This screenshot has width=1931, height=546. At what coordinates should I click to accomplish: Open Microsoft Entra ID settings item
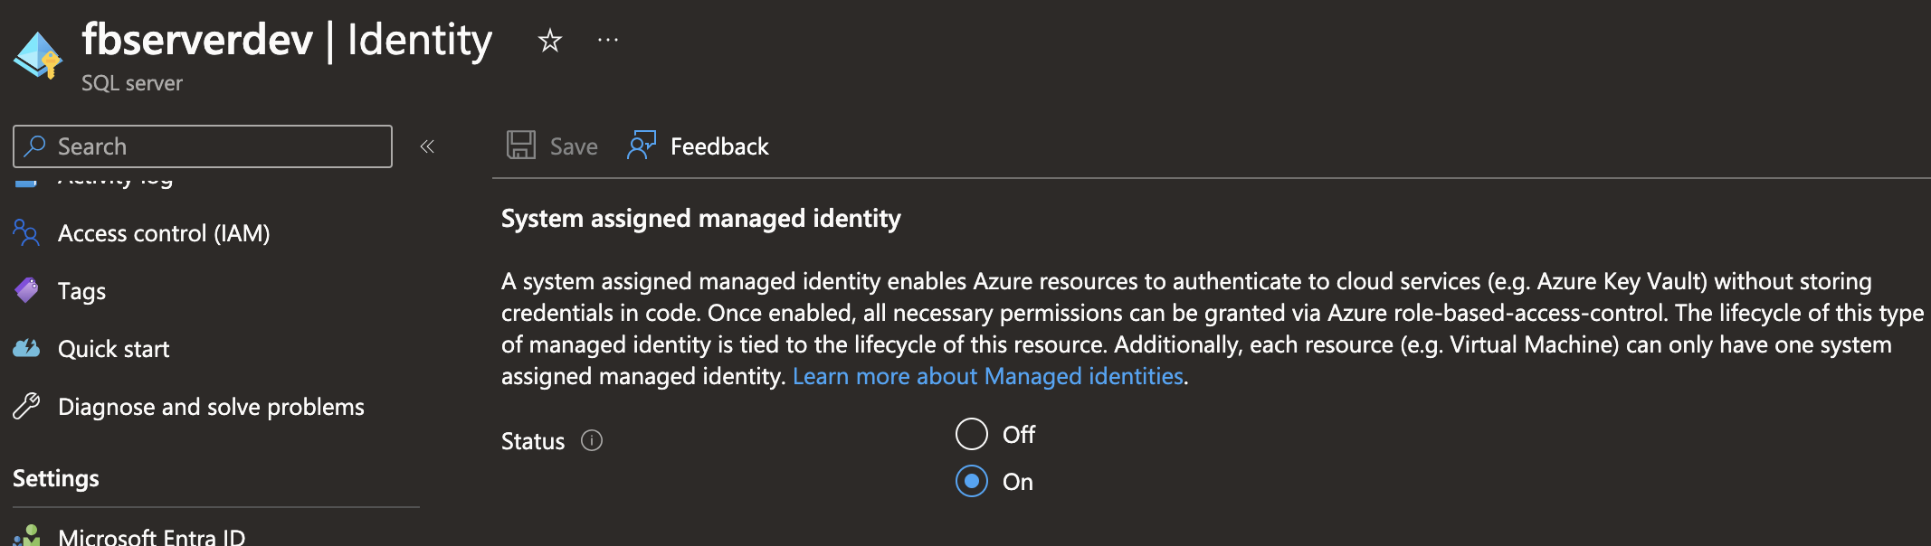click(x=151, y=536)
